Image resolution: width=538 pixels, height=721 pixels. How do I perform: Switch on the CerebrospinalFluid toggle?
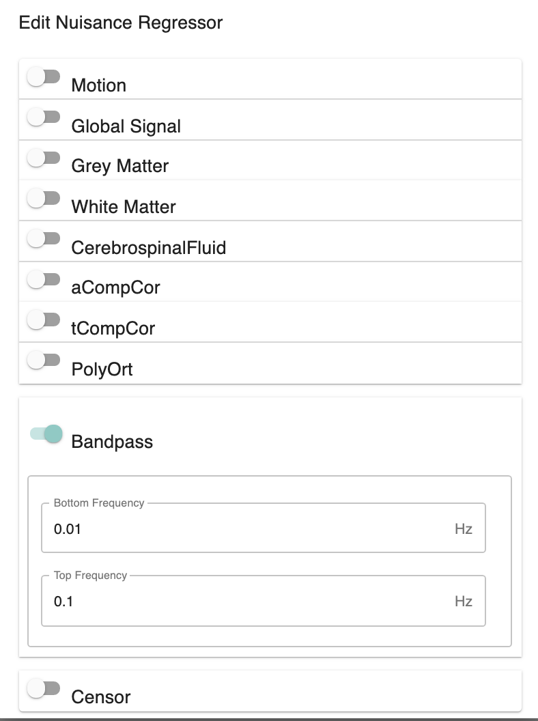pos(44,238)
